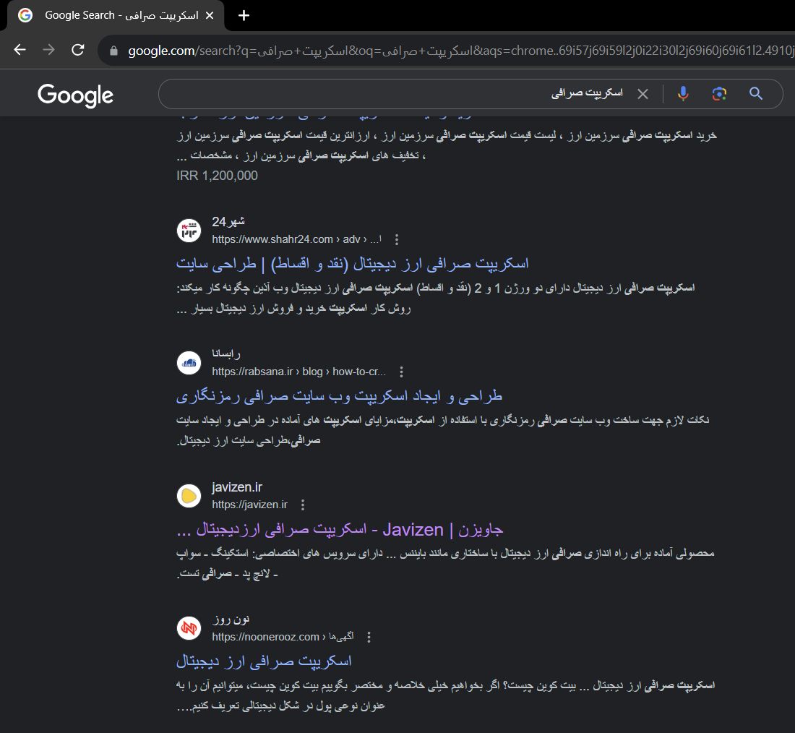Open more options for the noonerooz.com result
Screen dimensions: 795x733
[369, 638]
